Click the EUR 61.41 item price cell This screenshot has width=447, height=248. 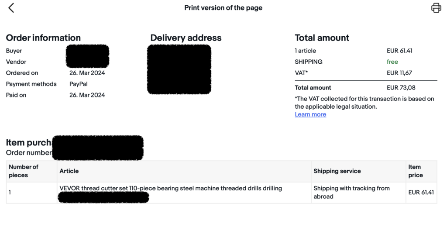(421, 193)
